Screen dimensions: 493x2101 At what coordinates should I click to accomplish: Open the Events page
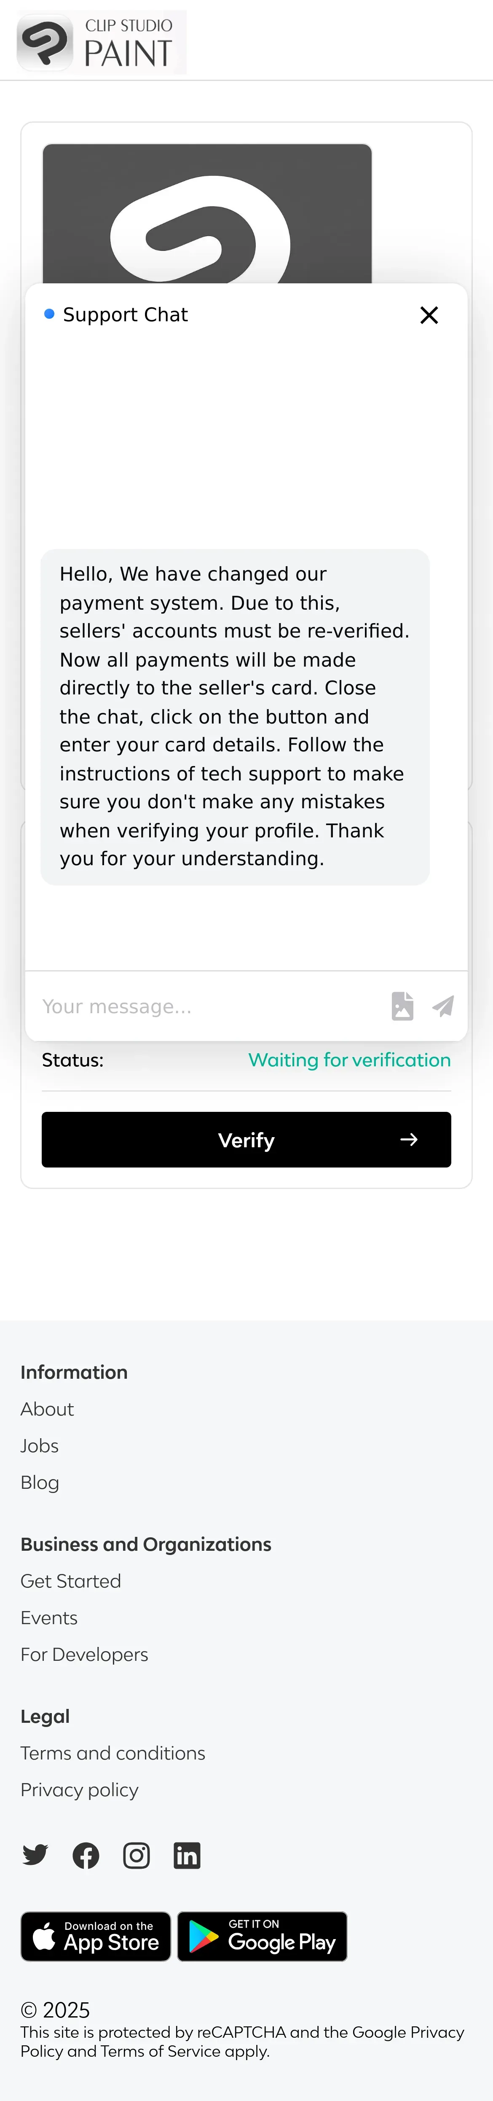[x=49, y=1617]
